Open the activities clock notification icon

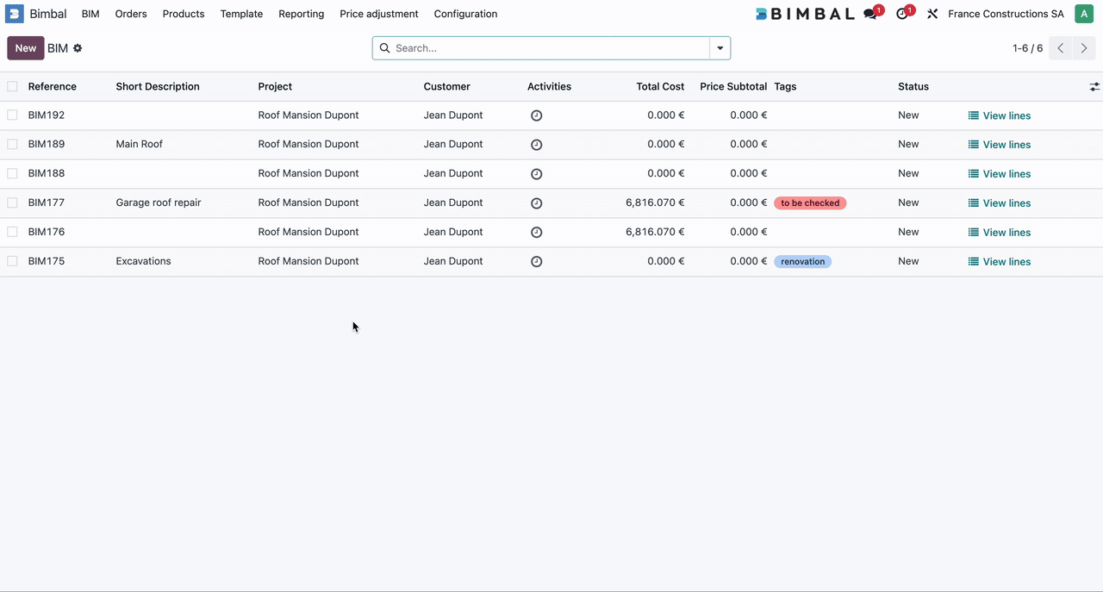coord(902,14)
